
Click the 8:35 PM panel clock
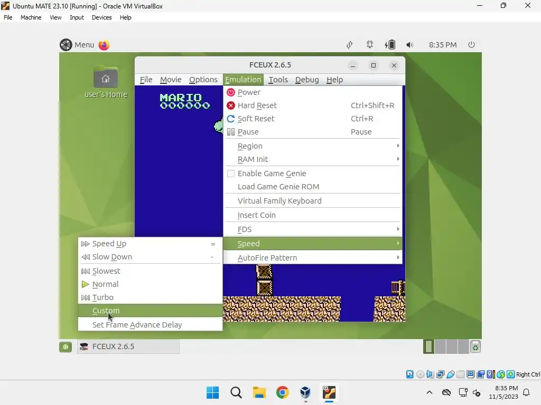pos(443,45)
